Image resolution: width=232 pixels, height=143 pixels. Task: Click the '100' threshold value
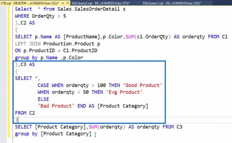(101, 85)
